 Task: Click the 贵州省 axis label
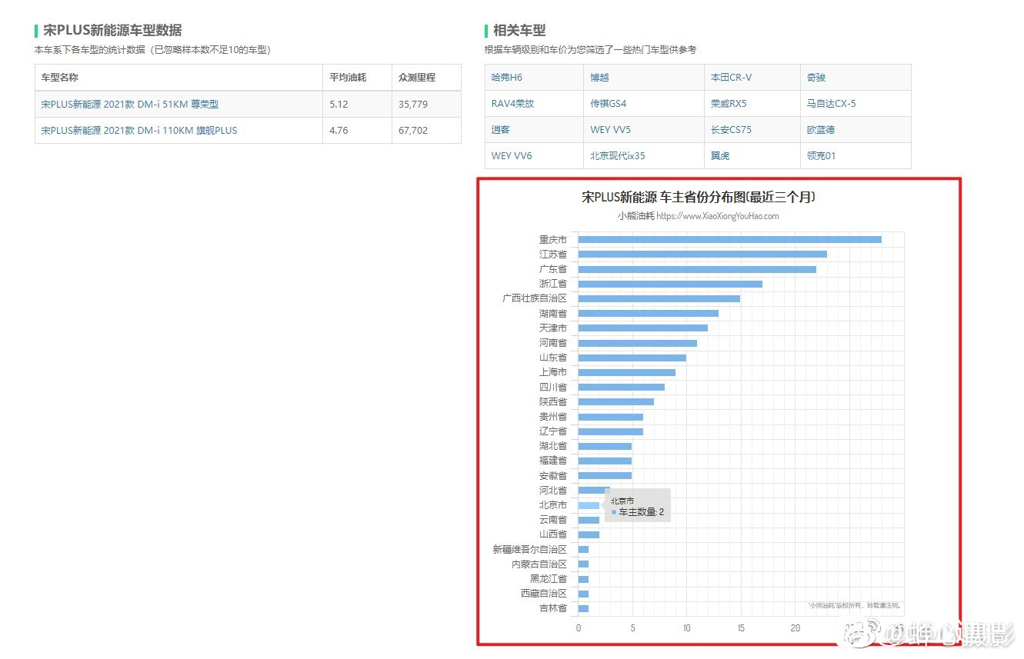click(x=552, y=417)
